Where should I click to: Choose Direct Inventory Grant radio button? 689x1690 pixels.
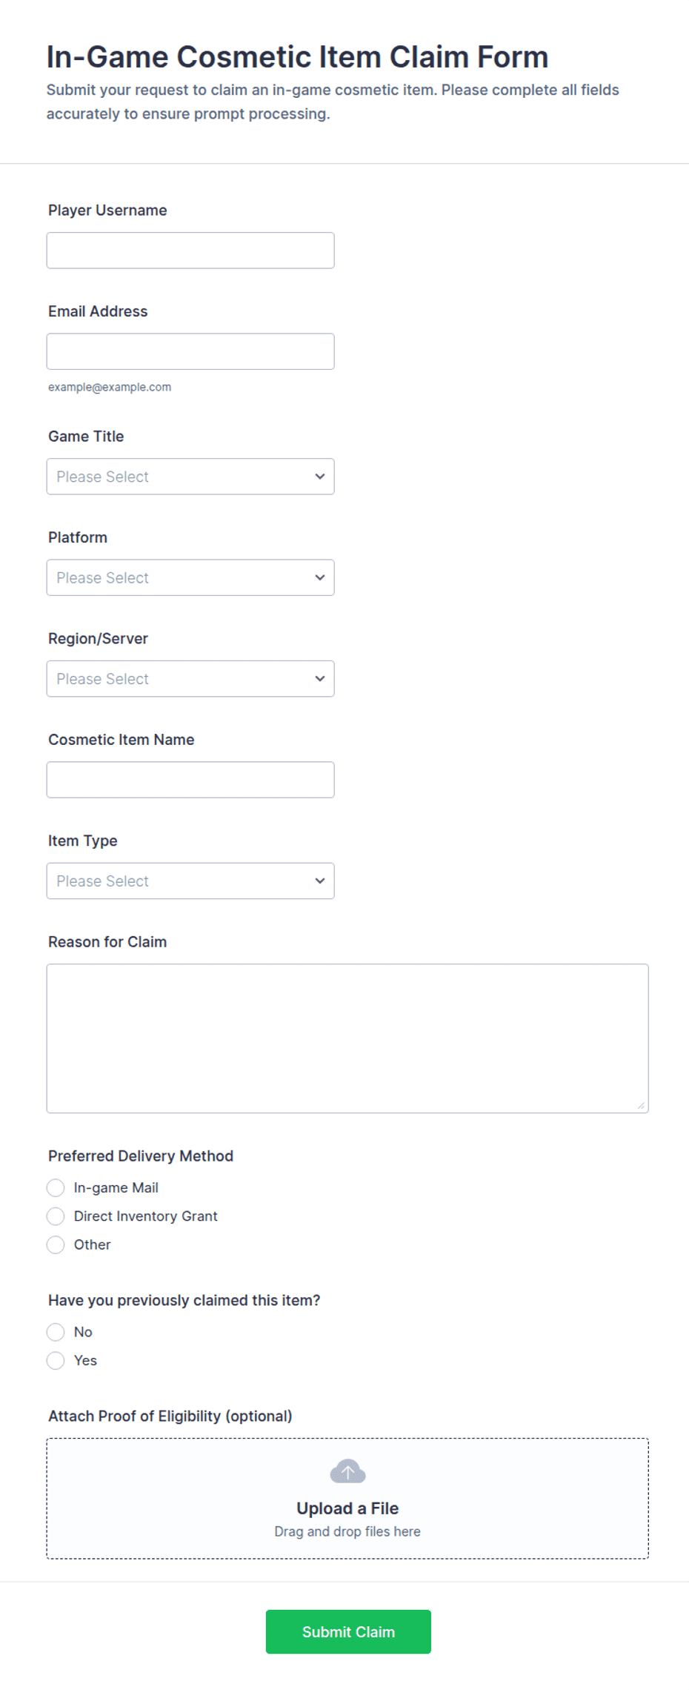click(x=56, y=1216)
